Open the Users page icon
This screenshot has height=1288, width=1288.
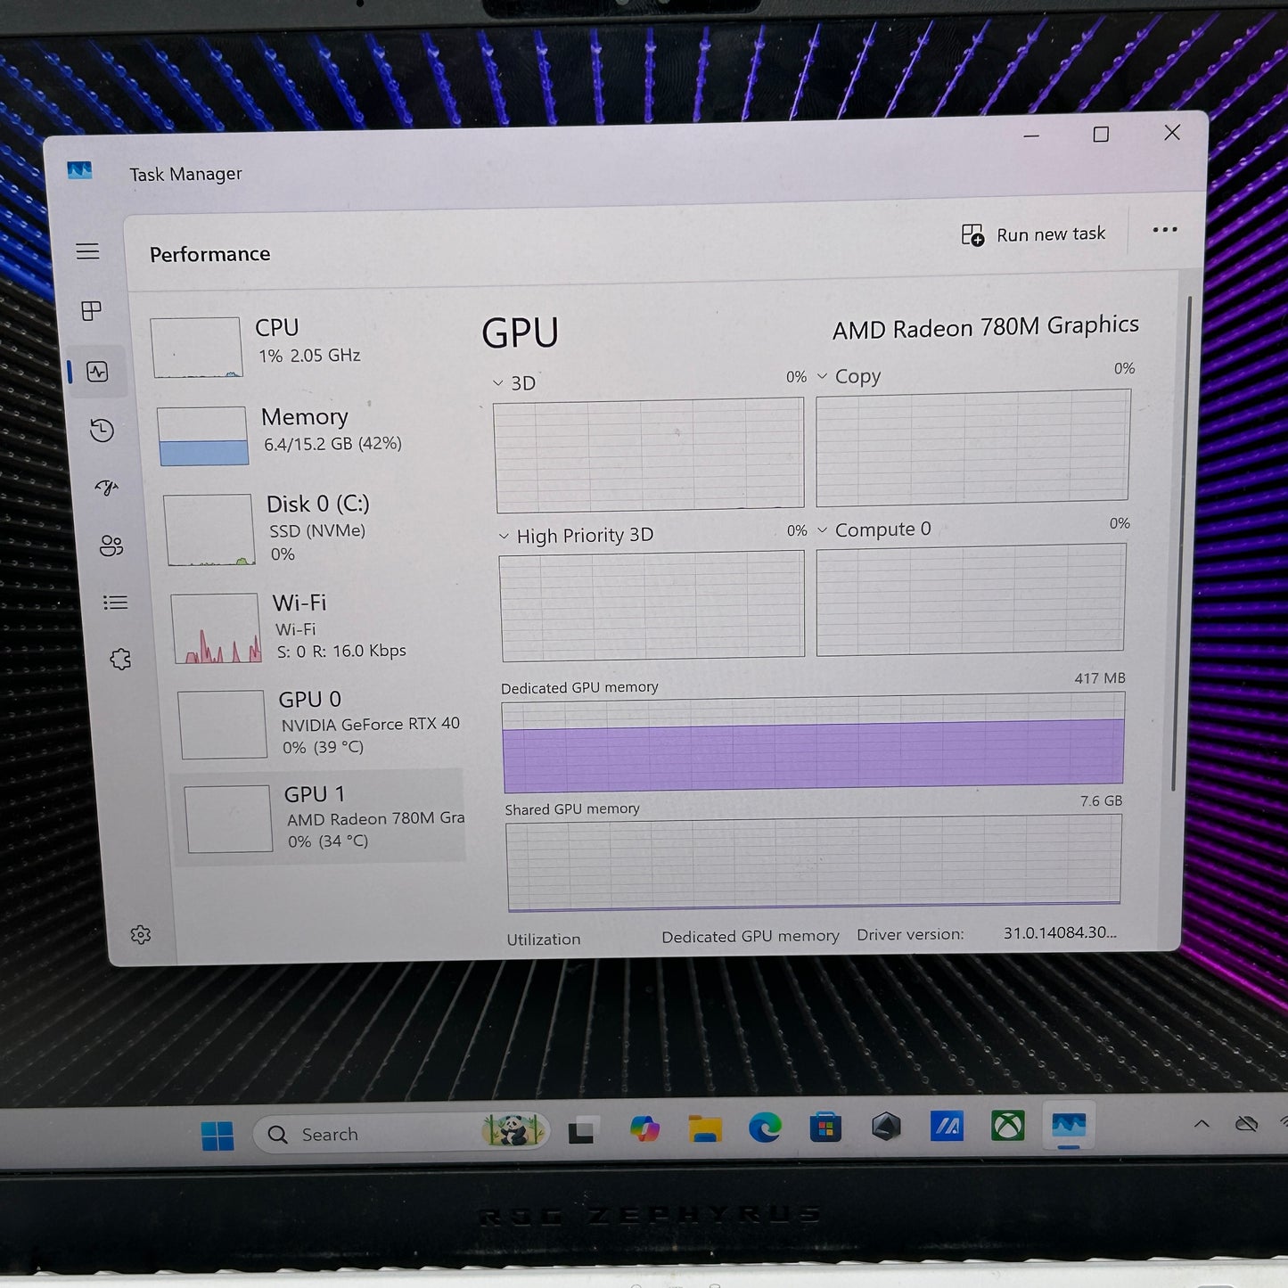coord(111,546)
